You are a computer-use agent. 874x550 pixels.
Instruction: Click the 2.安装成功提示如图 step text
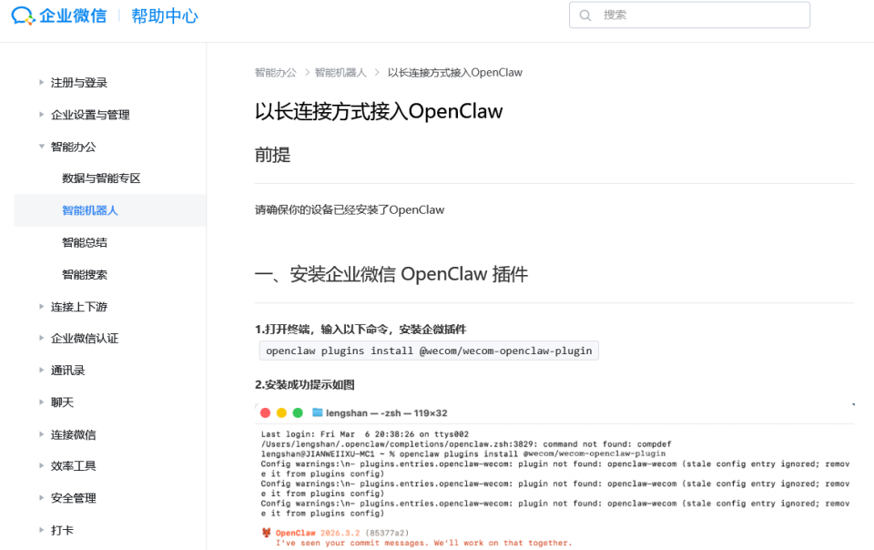(x=305, y=384)
